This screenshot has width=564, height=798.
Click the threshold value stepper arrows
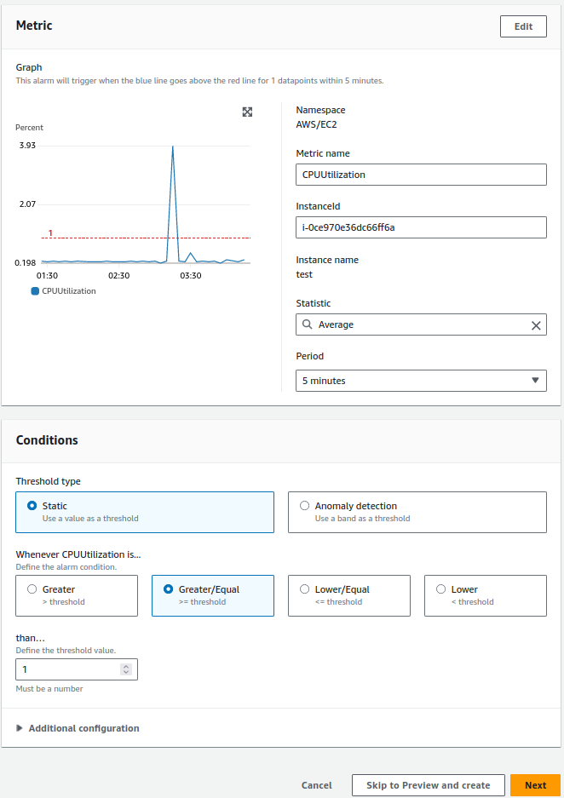tap(126, 669)
